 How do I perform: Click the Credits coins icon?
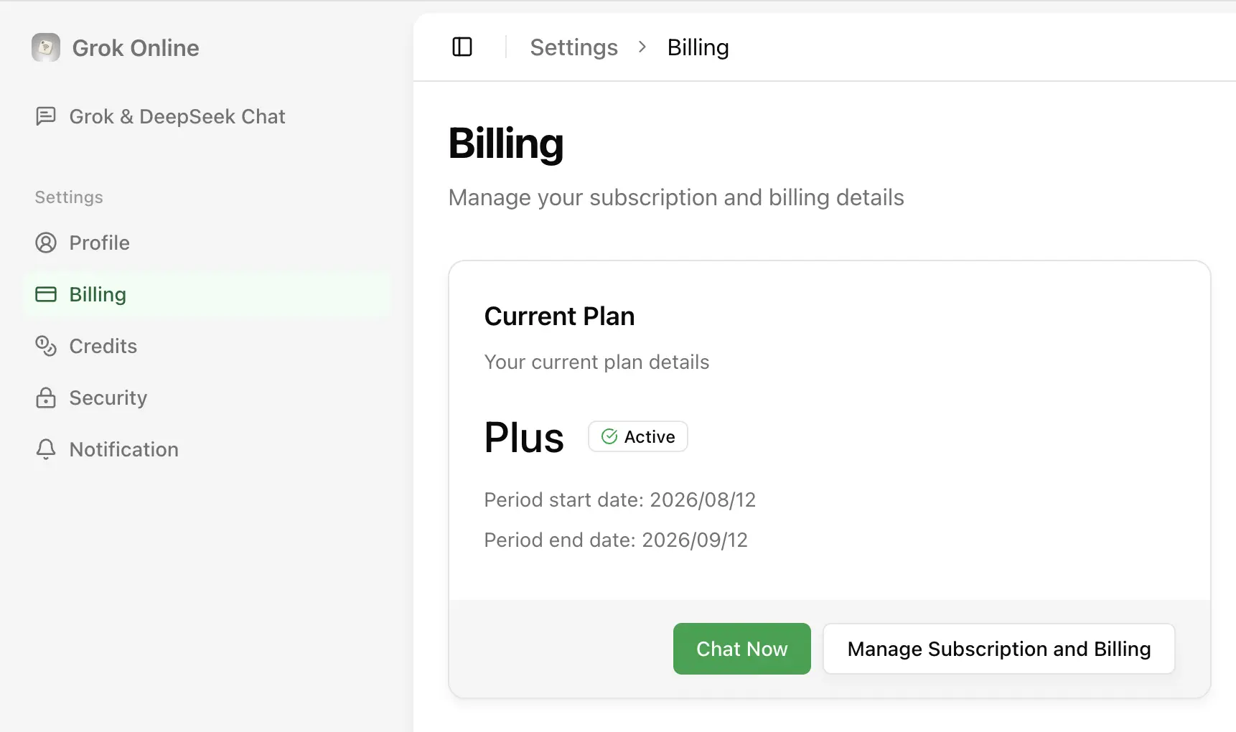coord(46,346)
